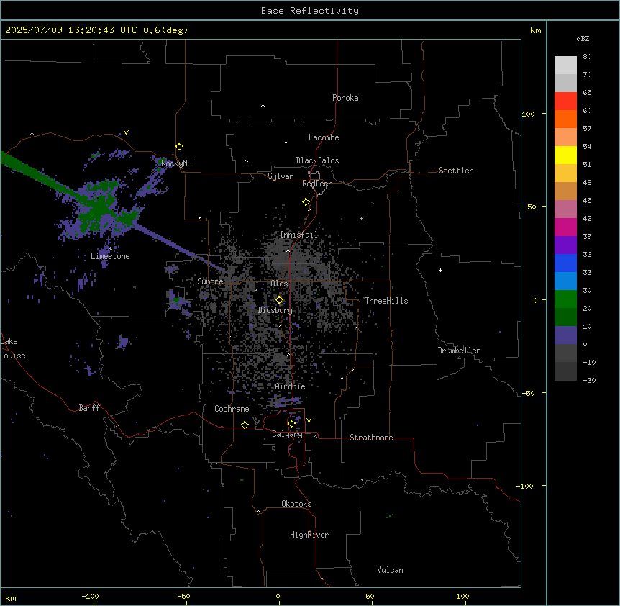This screenshot has width=620, height=606.
Task: Click the Drumheller label
Action: 459,351
